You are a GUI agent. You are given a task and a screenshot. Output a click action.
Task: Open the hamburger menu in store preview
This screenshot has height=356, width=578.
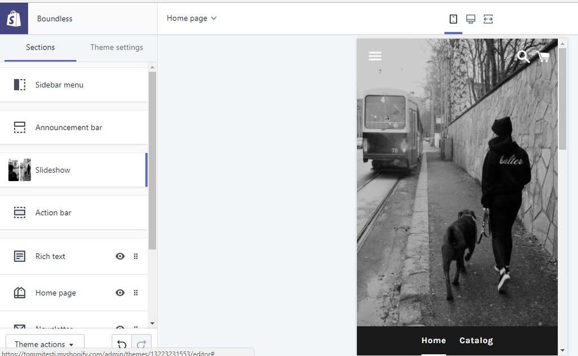[x=375, y=56]
